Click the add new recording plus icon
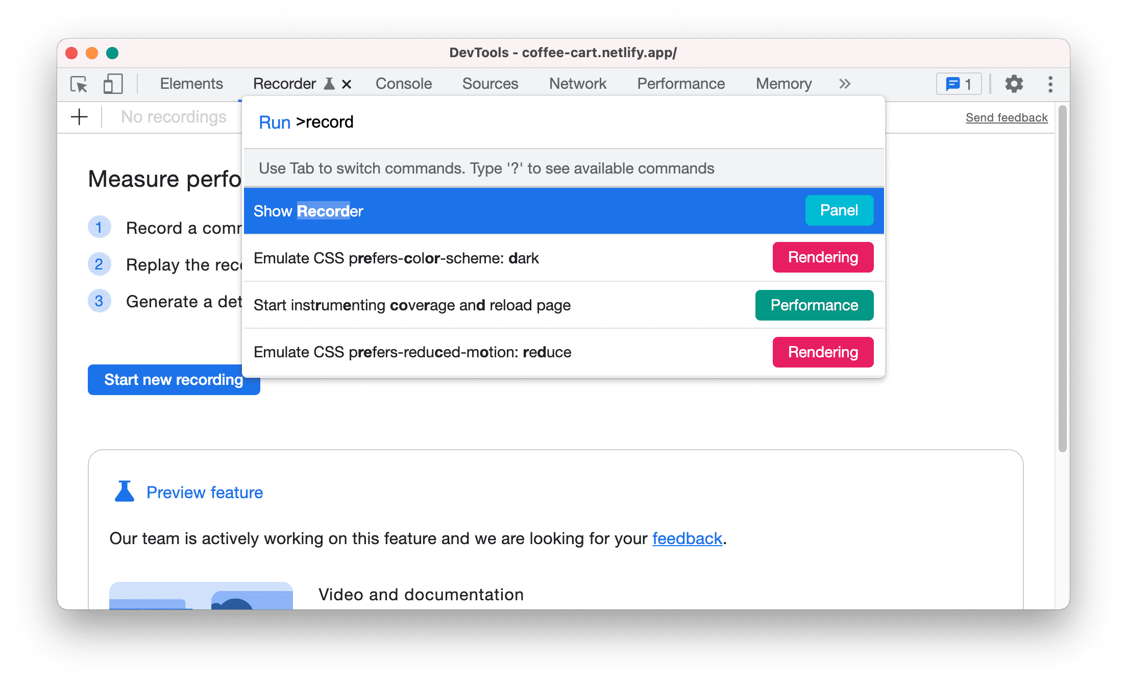This screenshot has height=685, width=1127. click(x=80, y=117)
